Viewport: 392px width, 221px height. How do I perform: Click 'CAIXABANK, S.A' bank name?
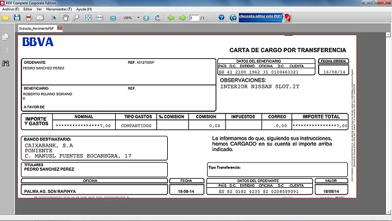[49, 145]
